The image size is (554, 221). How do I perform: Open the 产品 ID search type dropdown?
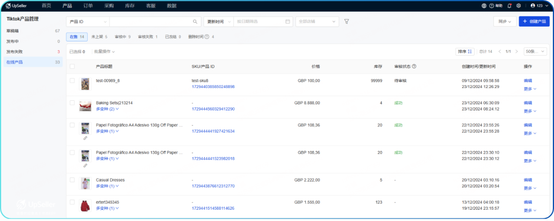coord(88,21)
